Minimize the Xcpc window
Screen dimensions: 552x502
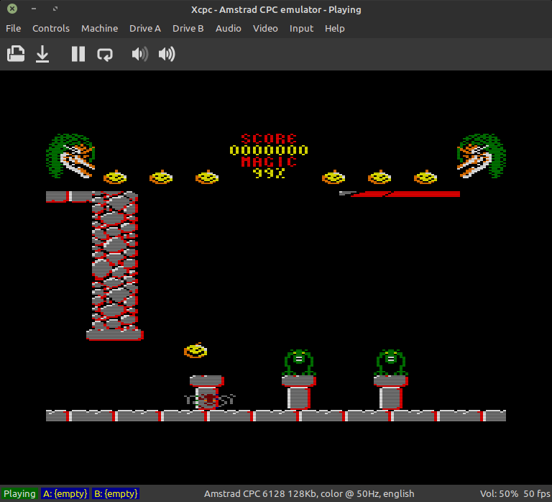(x=34, y=9)
